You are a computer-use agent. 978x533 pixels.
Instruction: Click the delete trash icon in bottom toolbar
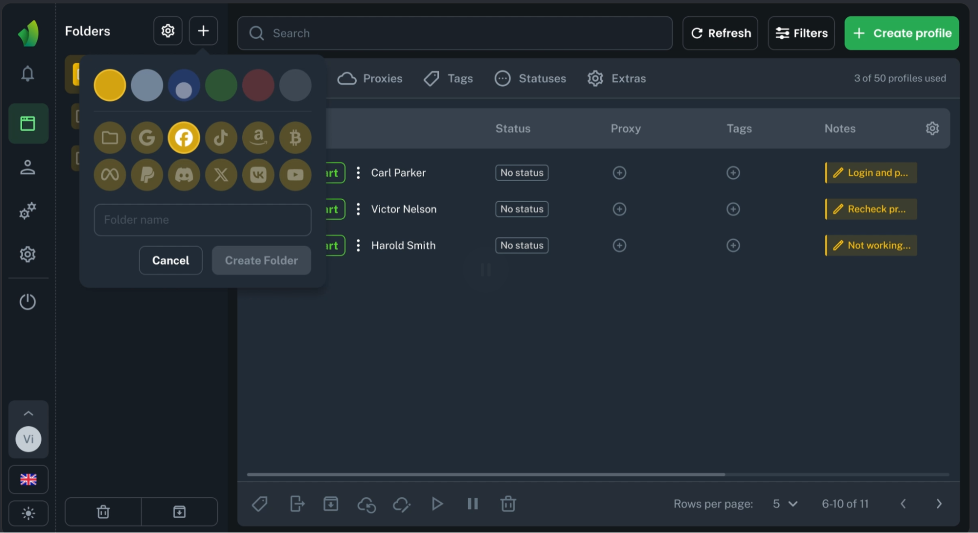point(508,504)
